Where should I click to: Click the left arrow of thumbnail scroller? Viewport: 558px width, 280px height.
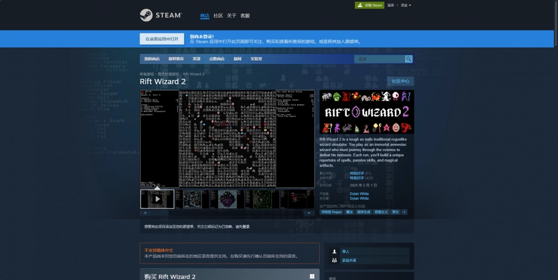click(145, 212)
